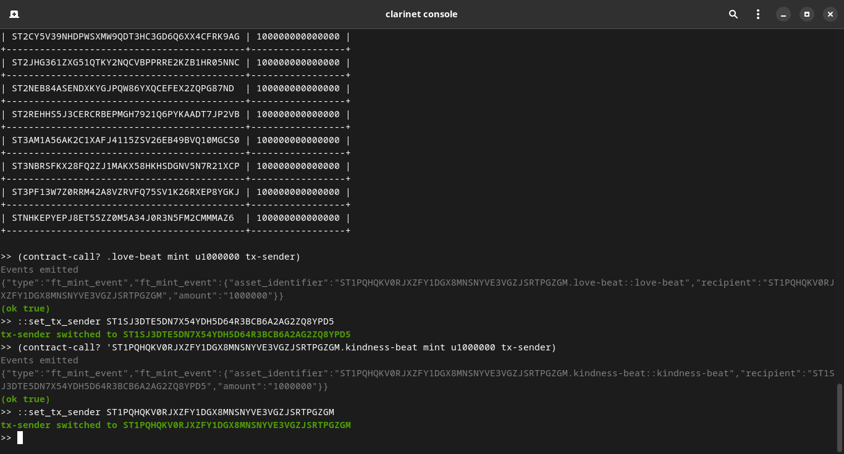Click "tx-sender switched to ST1PQHQKV0RJ..." message
The width and height of the screenshot is (844, 454).
coord(175,425)
